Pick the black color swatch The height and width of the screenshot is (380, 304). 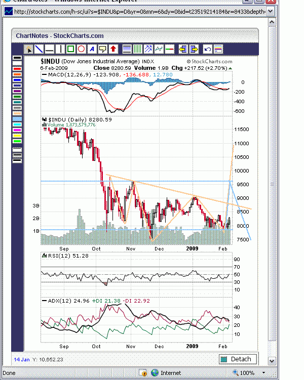point(17,58)
